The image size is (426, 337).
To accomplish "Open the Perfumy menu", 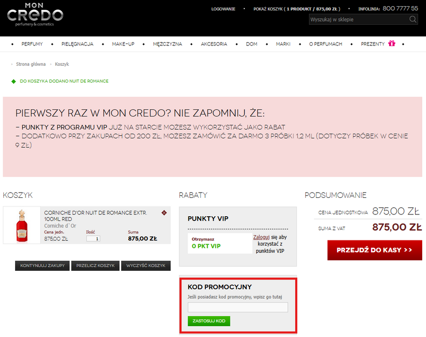I will [32, 44].
